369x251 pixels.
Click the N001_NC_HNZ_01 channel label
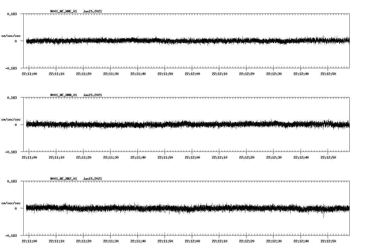(x=63, y=178)
